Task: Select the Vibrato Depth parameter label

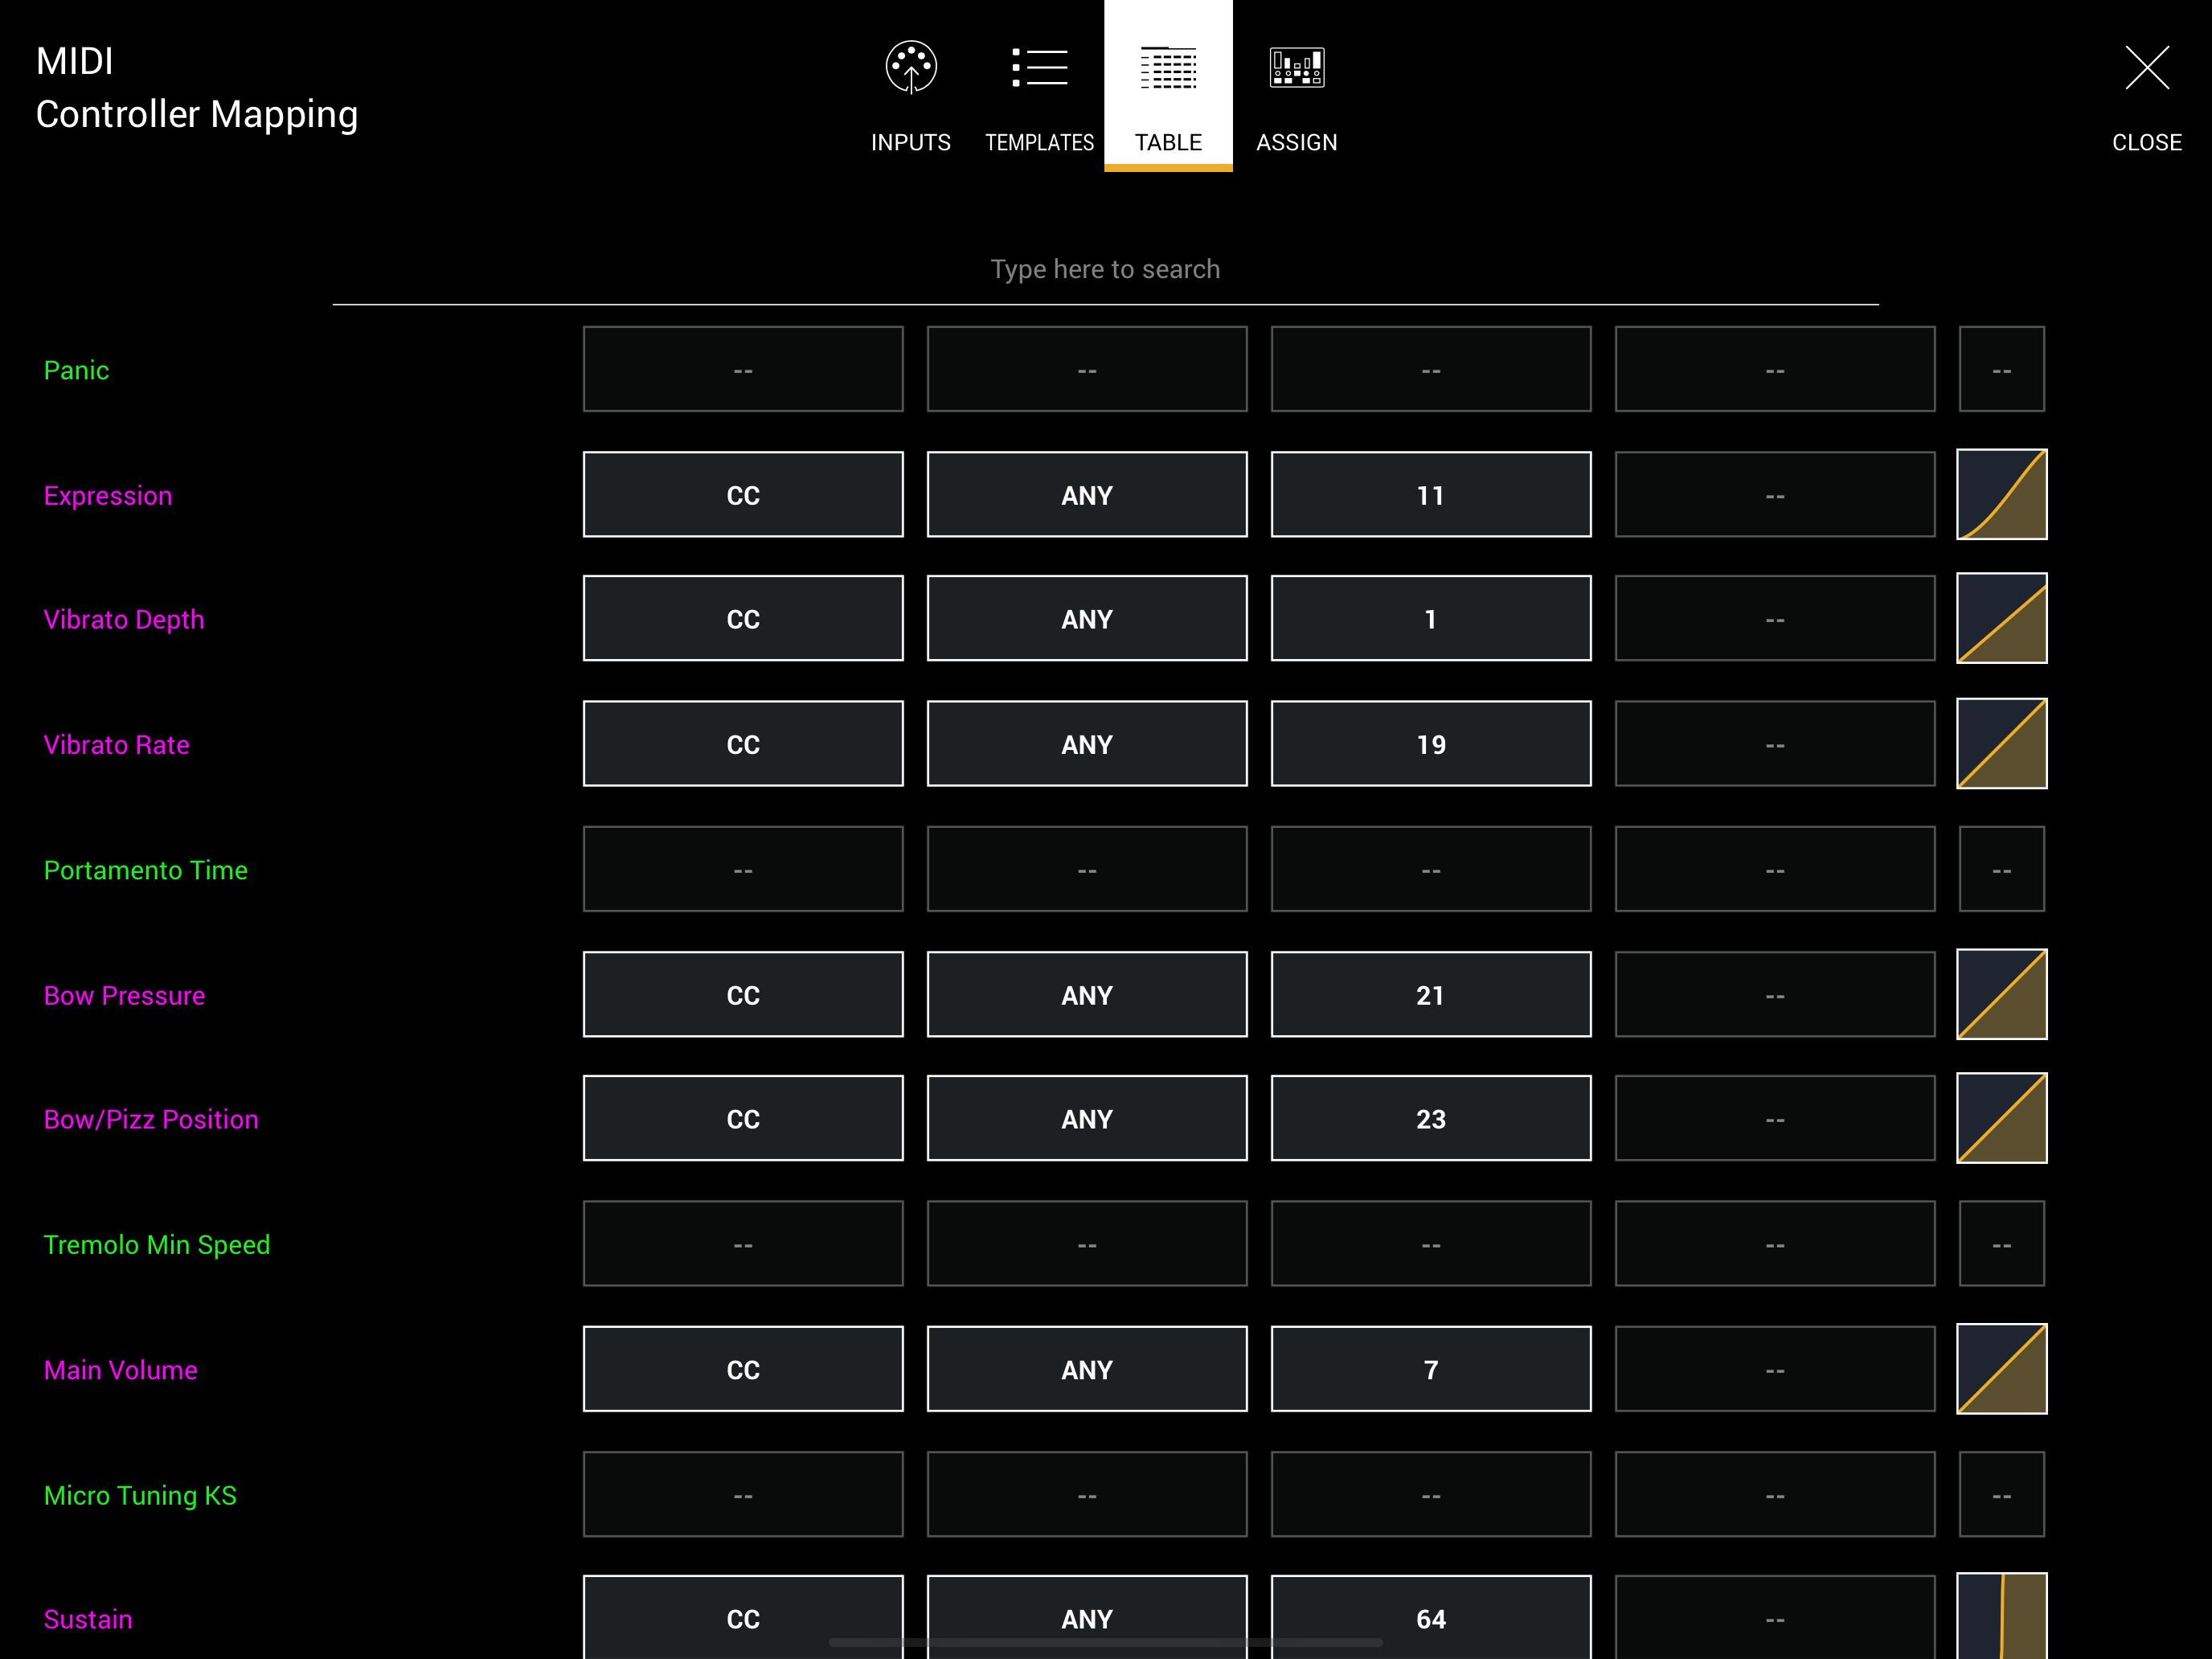Action: [x=124, y=620]
